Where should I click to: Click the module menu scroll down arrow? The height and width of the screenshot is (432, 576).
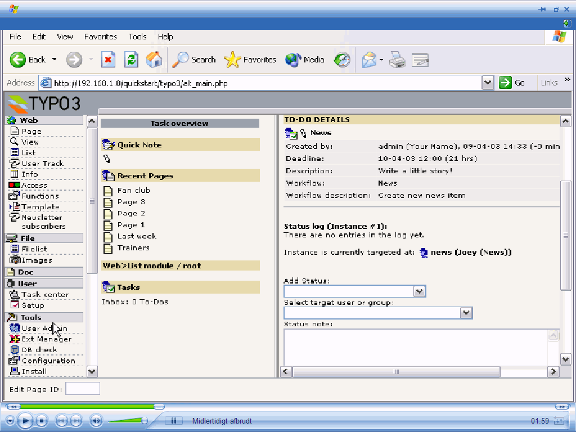tap(92, 372)
